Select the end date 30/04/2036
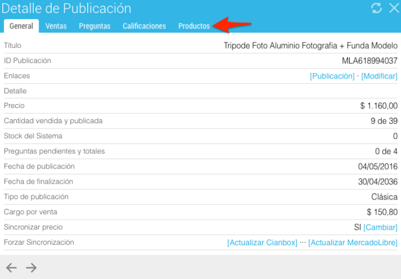The width and height of the screenshot is (401, 279). (x=378, y=181)
